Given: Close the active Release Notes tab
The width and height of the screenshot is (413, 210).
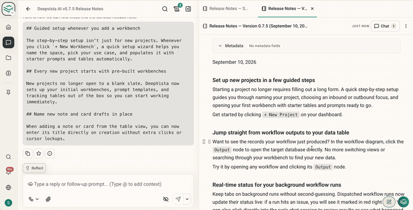Looking at the screenshot, I should click(x=313, y=9).
